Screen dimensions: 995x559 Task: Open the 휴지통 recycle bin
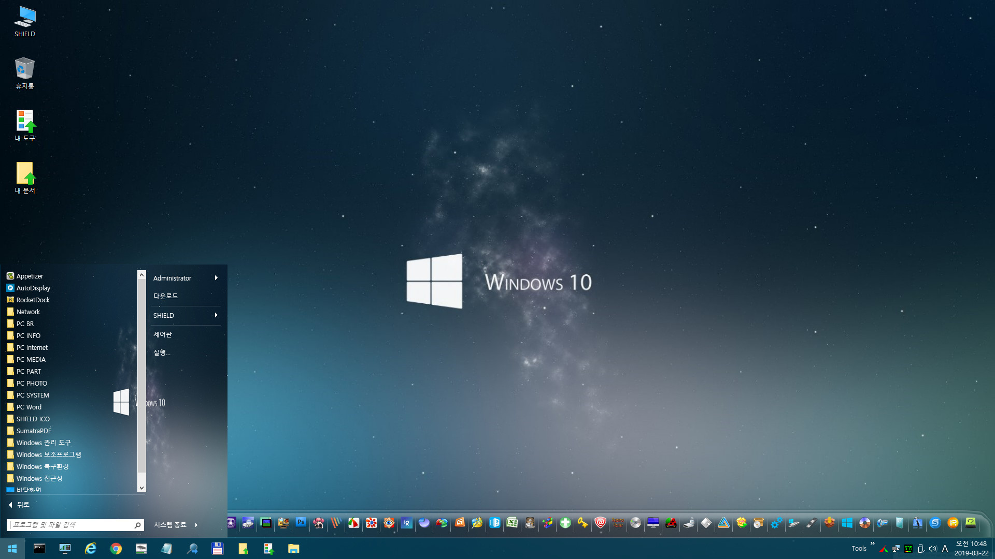tap(24, 73)
